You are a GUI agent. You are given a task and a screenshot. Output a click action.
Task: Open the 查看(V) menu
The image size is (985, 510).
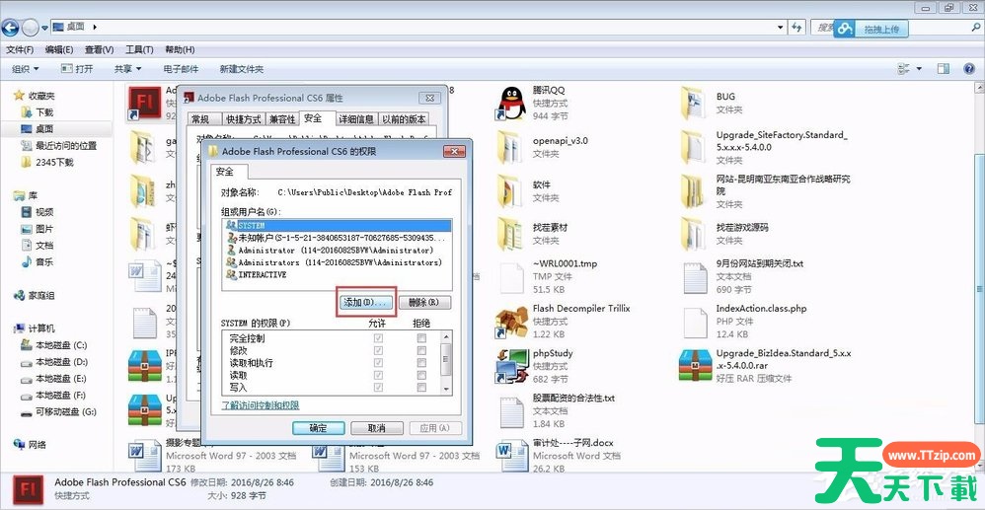click(x=100, y=49)
